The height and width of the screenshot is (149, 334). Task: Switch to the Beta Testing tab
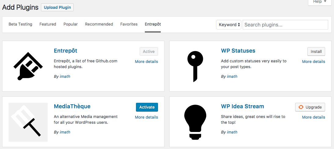click(x=20, y=24)
